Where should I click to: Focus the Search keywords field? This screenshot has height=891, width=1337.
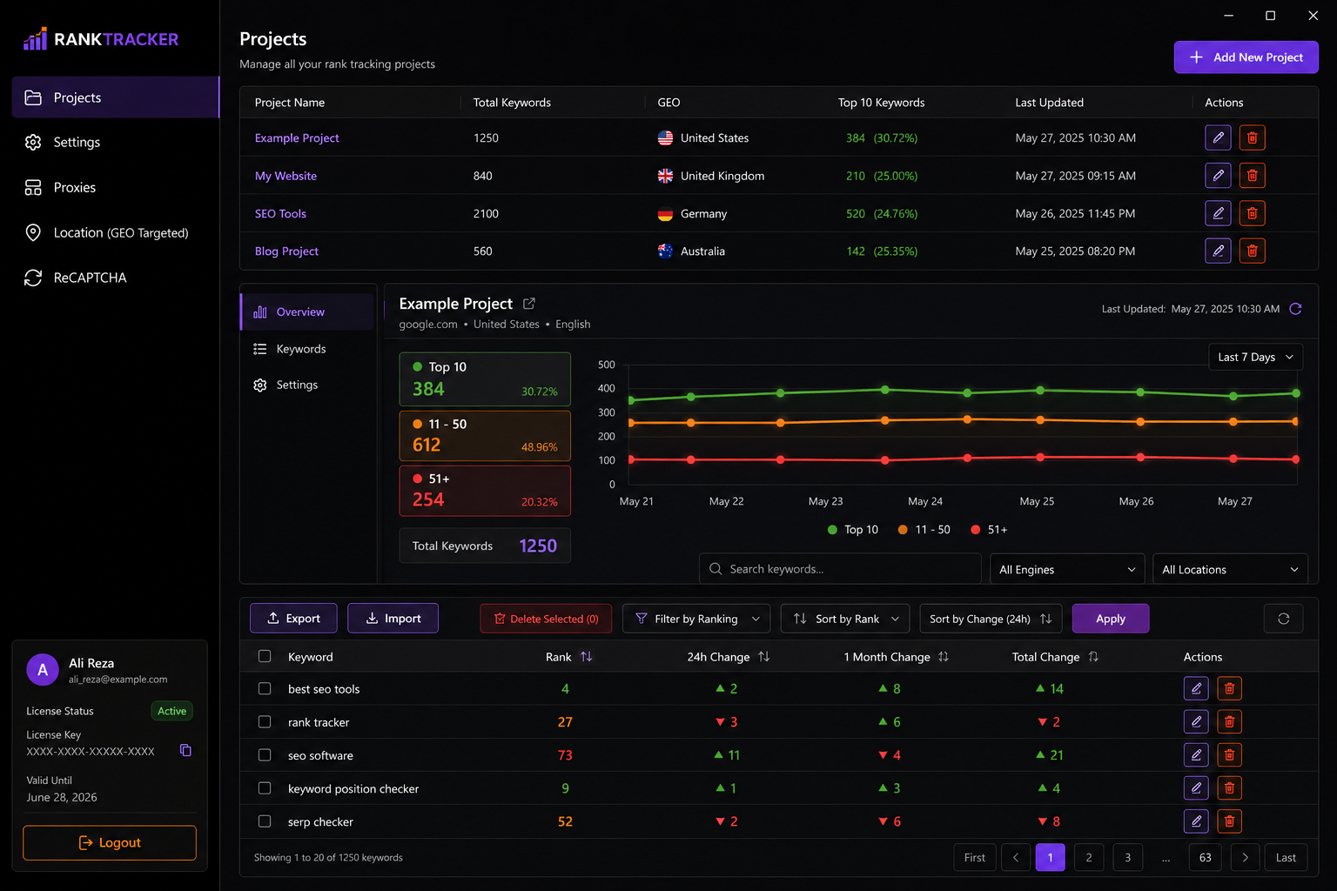point(840,569)
